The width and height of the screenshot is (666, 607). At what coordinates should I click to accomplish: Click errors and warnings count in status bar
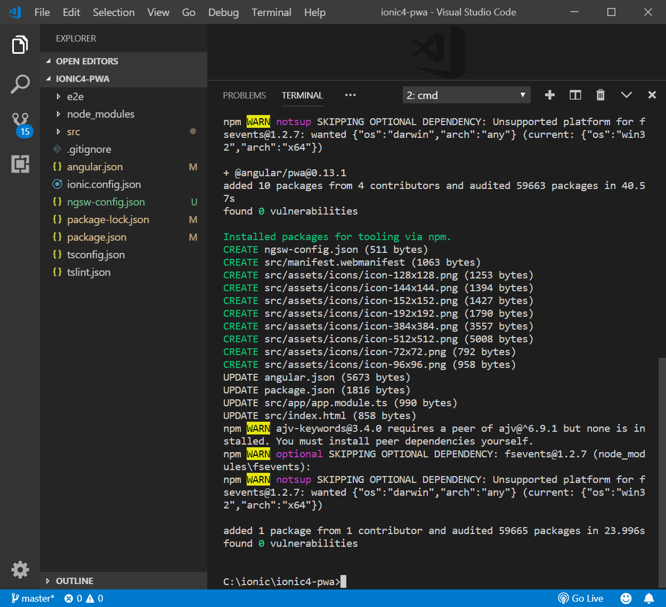click(84, 598)
